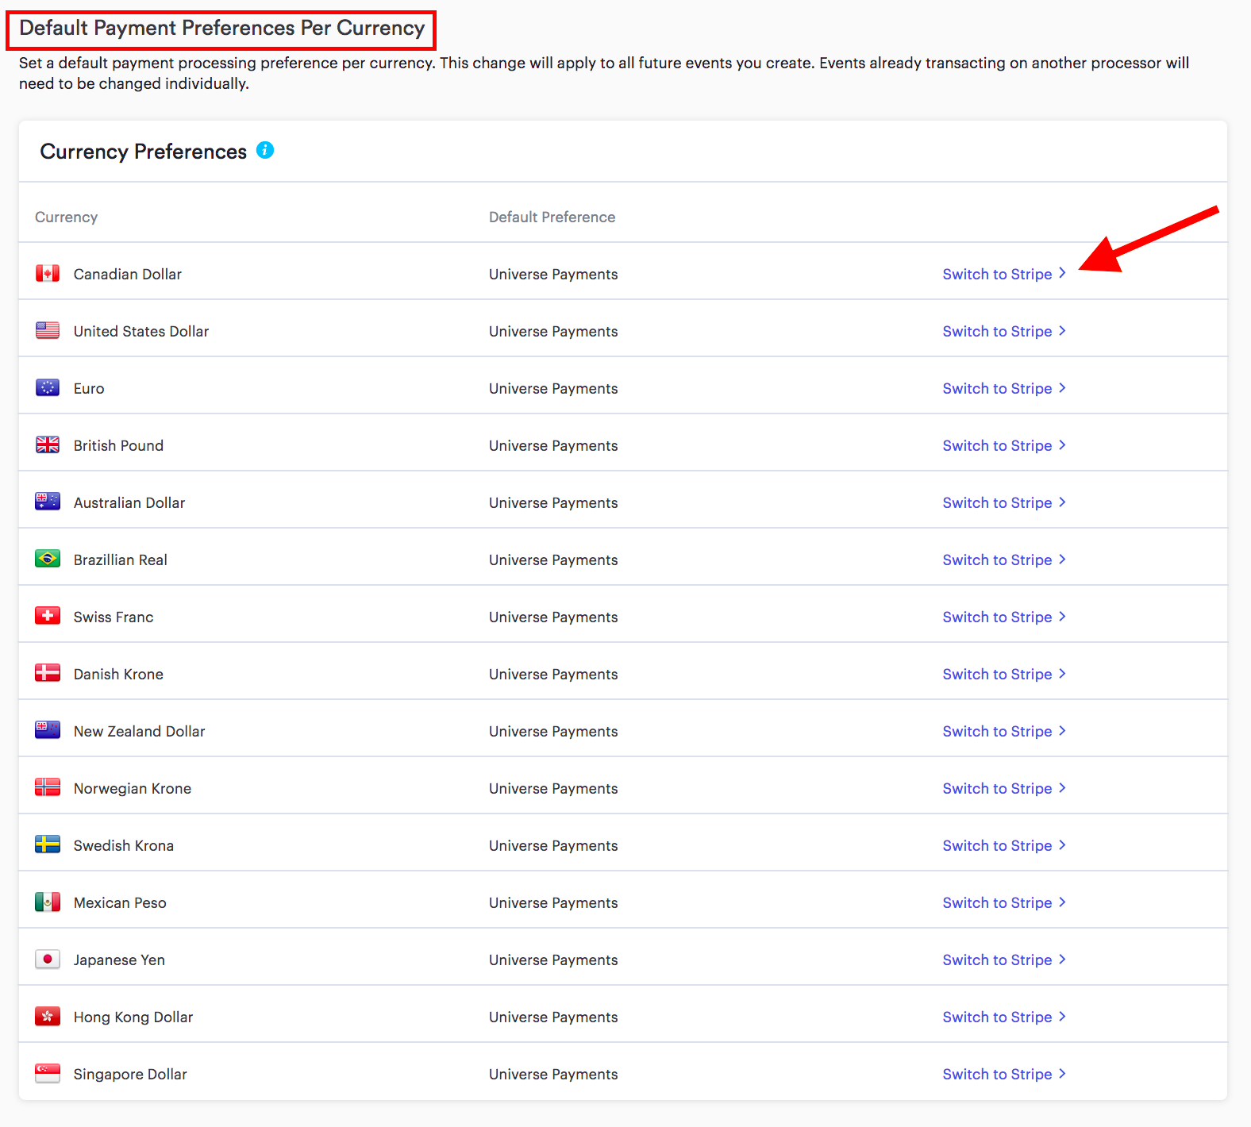Click the British Pound label
Viewport: 1251px width, 1127px height.
(118, 445)
